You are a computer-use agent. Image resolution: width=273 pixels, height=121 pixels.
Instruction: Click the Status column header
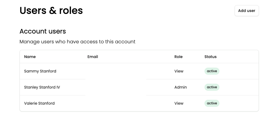click(x=210, y=57)
